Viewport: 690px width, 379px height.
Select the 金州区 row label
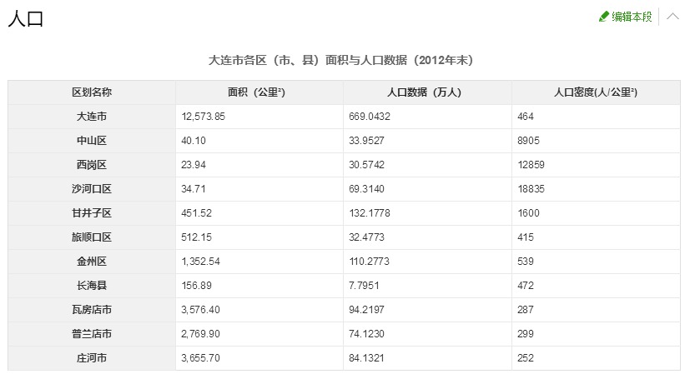coord(92,262)
